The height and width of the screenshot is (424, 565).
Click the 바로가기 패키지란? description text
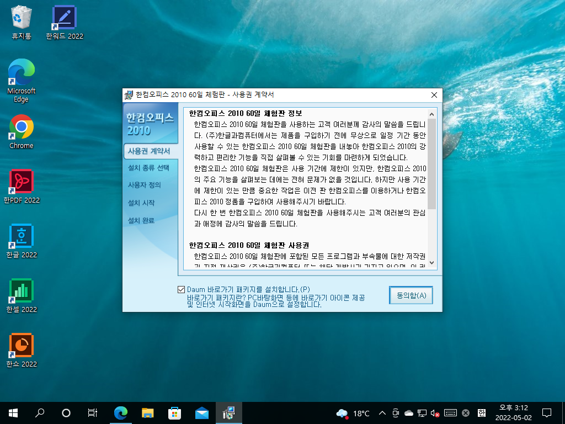(x=276, y=301)
